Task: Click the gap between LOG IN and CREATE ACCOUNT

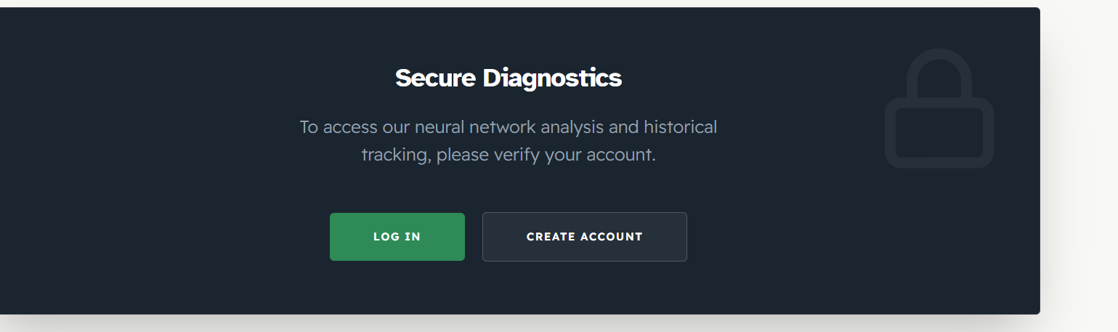Action: (x=474, y=237)
